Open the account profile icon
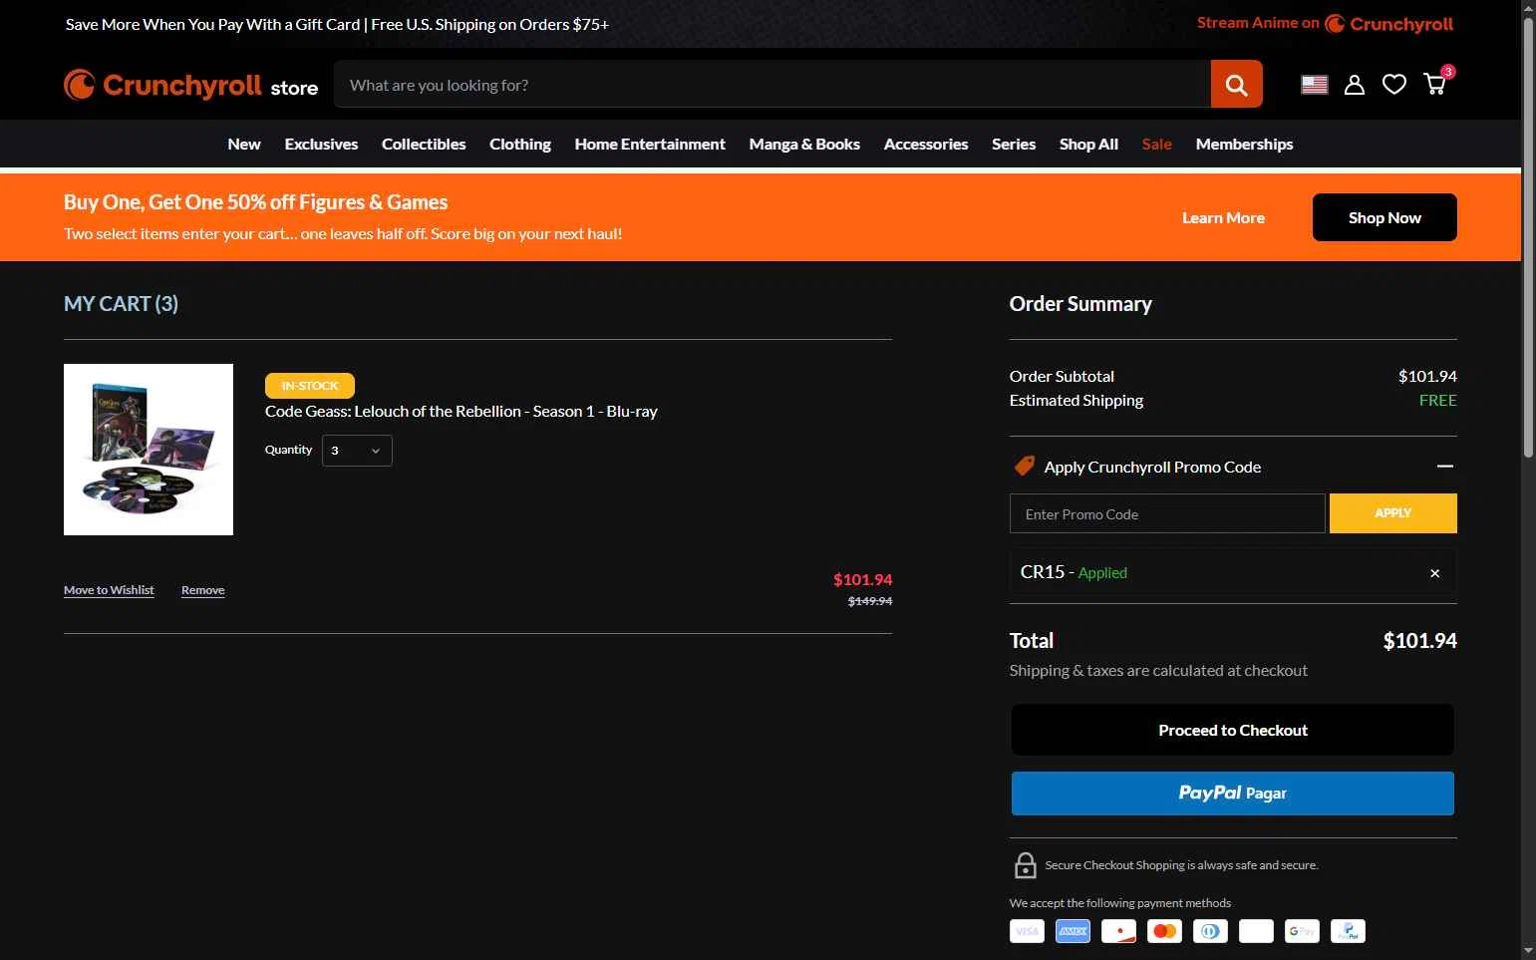The width and height of the screenshot is (1536, 960). point(1354,85)
